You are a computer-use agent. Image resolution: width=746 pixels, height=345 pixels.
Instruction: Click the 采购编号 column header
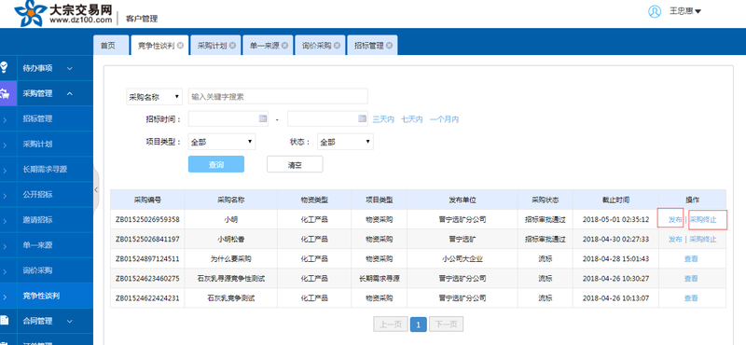pos(147,200)
